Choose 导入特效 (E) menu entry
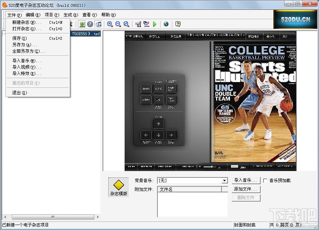 [38, 74]
